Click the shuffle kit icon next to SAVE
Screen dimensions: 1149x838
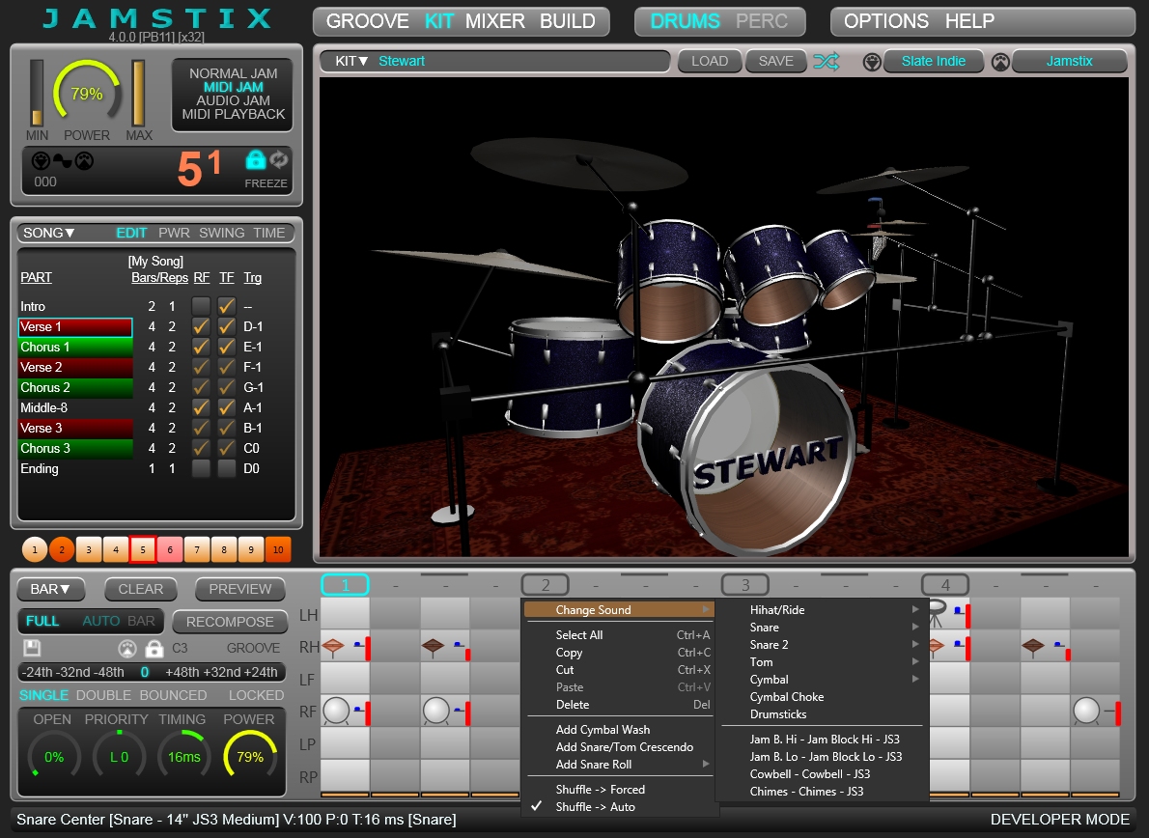pos(826,61)
